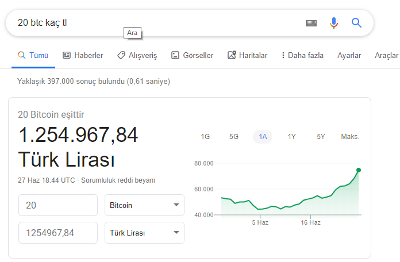
Task: Open the Haberler news tab
Action: pos(83,55)
